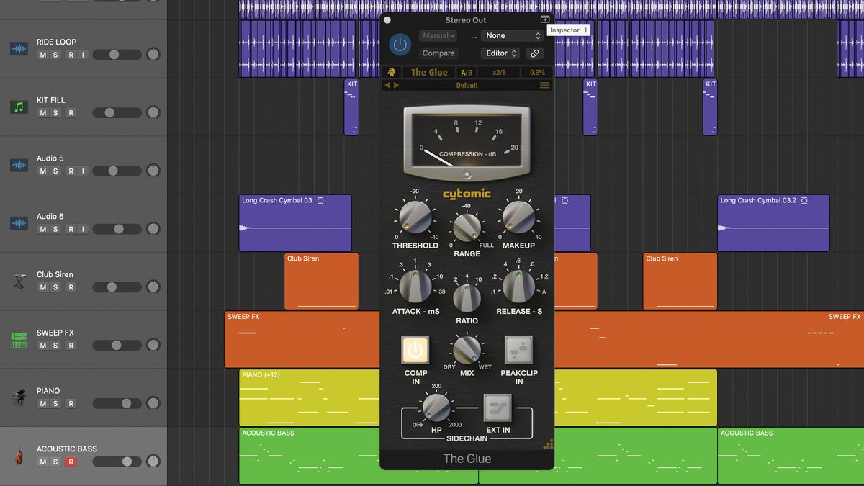
Task: Open The Glue preset hamburger menu
Action: click(x=544, y=85)
